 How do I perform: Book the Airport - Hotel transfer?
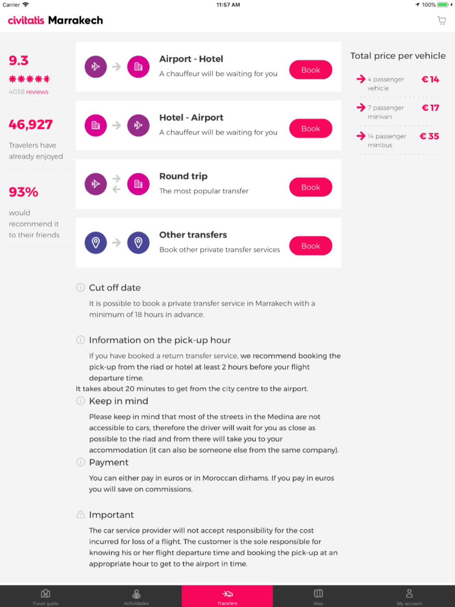(x=310, y=70)
